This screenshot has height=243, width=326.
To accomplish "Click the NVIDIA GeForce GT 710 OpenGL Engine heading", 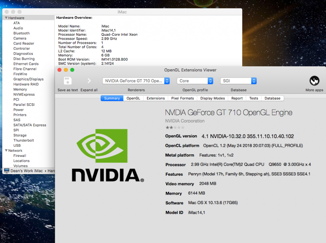I will coord(229,112).
